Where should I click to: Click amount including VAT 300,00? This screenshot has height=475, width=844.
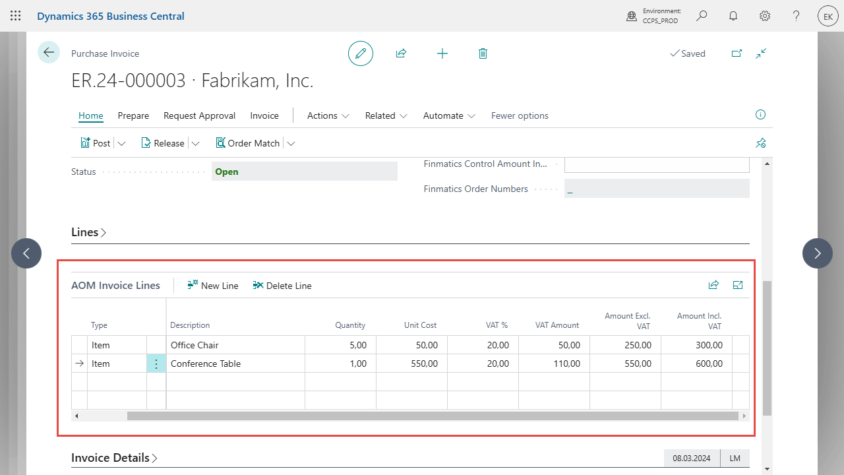696,345
